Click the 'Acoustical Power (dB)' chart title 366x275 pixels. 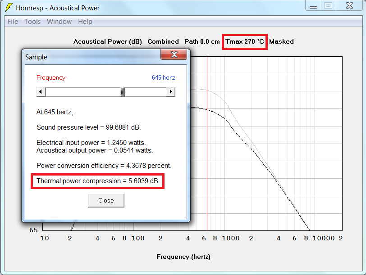coord(108,41)
